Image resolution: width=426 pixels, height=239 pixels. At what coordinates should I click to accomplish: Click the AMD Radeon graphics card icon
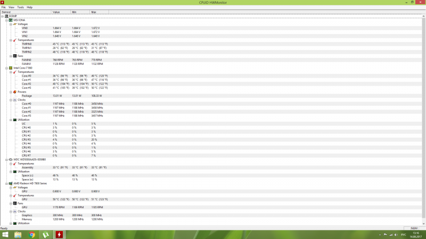[11, 183]
